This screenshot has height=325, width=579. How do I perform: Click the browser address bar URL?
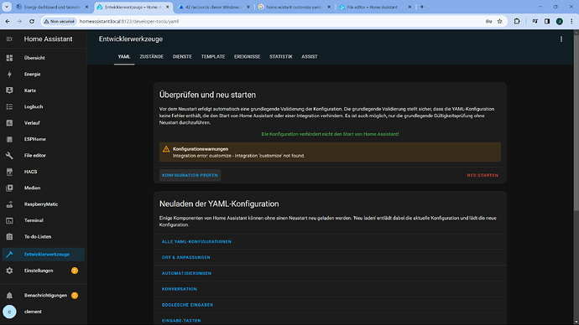[x=129, y=22]
